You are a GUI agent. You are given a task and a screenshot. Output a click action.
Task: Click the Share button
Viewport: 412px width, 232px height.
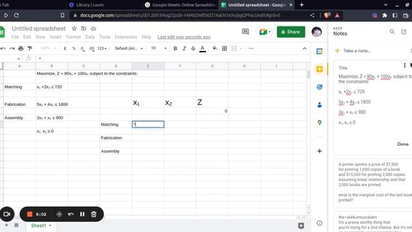[291, 32]
